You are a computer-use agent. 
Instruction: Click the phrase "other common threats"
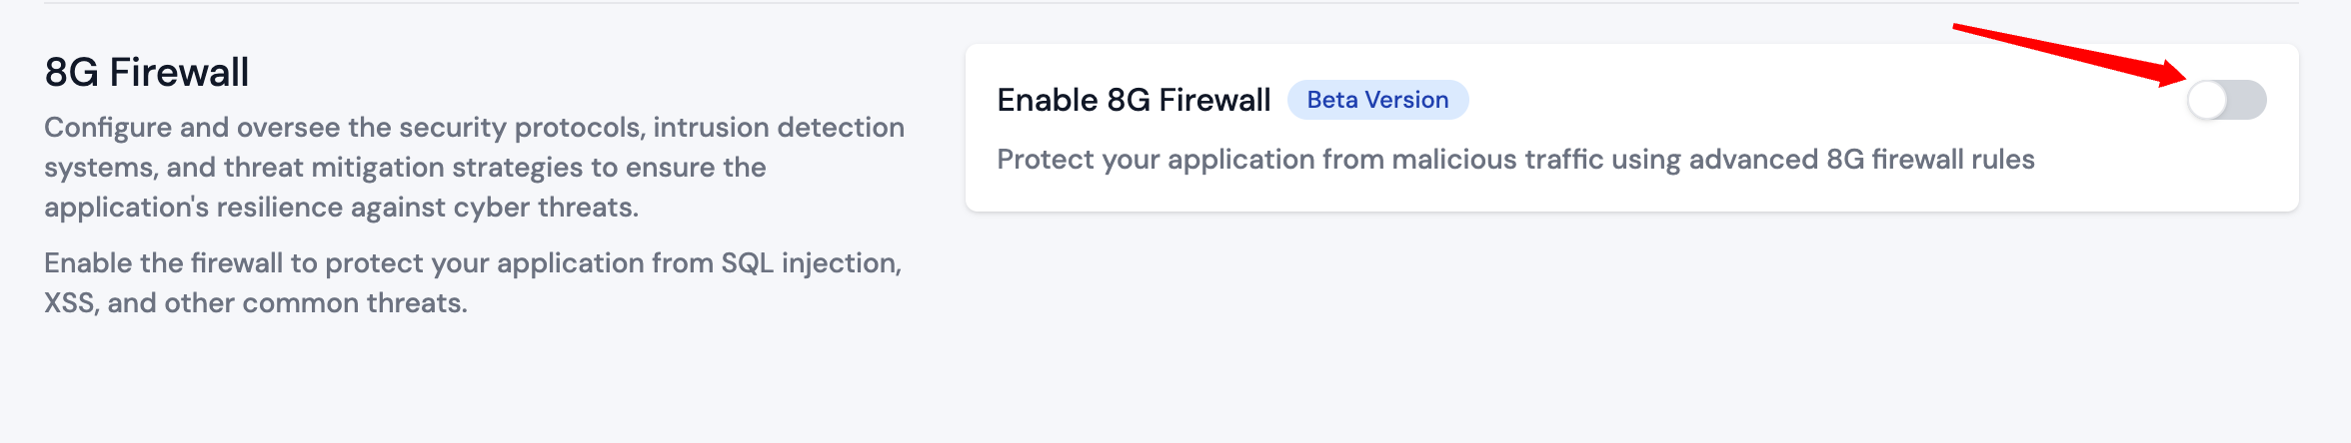pyautogui.click(x=316, y=303)
